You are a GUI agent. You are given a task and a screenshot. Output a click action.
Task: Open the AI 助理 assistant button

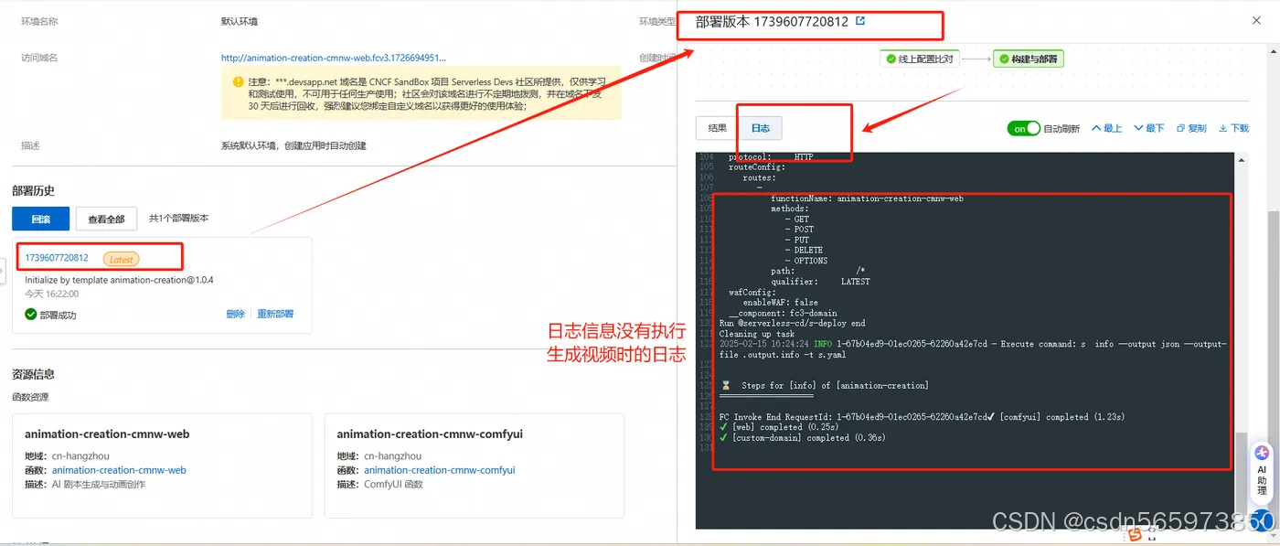pos(1263,471)
